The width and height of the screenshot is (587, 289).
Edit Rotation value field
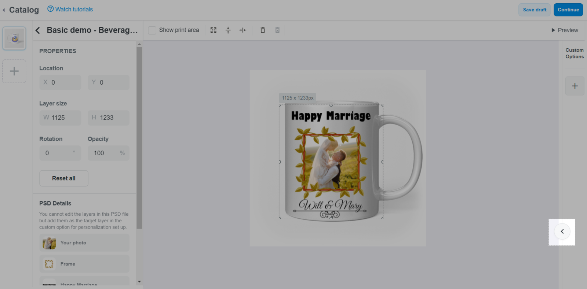pyautogui.click(x=60, y=153)
